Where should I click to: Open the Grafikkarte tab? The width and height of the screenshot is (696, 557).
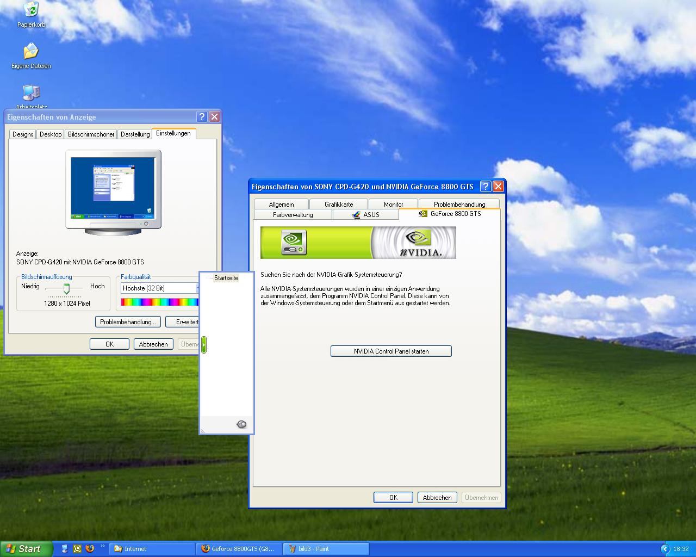(339, 205)
